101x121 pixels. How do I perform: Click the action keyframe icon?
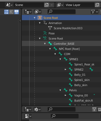(x=50, y=28)
